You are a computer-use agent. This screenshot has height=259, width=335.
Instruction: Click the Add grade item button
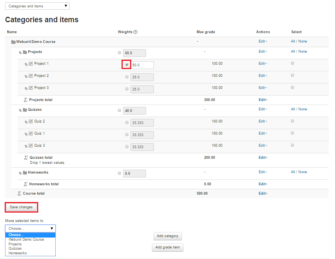pos(167,247)
